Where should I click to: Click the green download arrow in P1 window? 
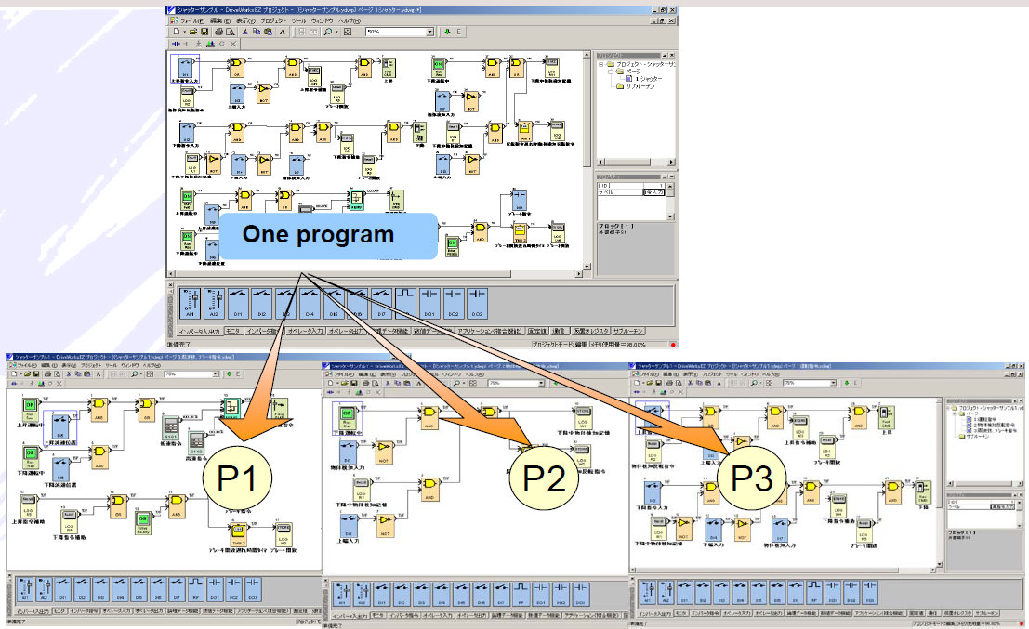coord(229,373)
